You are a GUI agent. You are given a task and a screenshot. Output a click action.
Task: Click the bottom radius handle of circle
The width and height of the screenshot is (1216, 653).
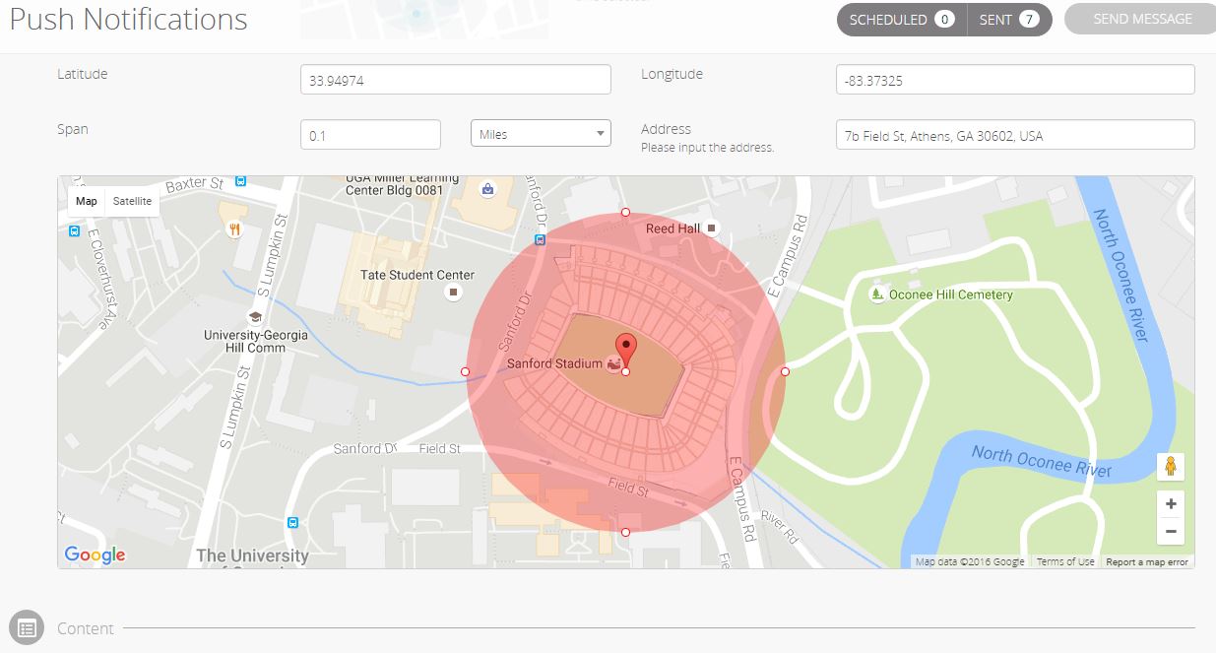point(625,532)
